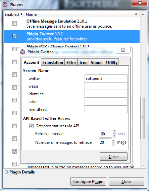This screenshot has width=149, height=191.
Task: Increase the Retrieve interval spinner value
Action: (x=114, y=132)
